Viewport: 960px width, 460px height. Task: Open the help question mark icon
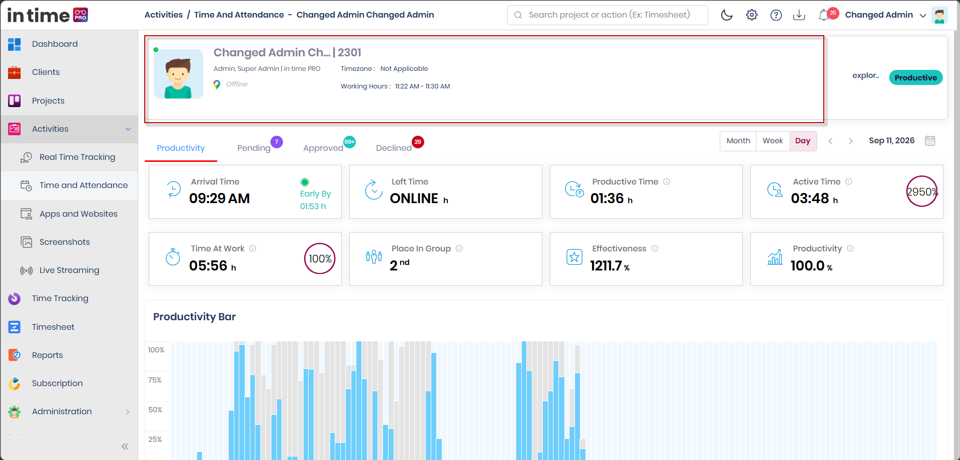pyautogui.click(x=776, y=15)
